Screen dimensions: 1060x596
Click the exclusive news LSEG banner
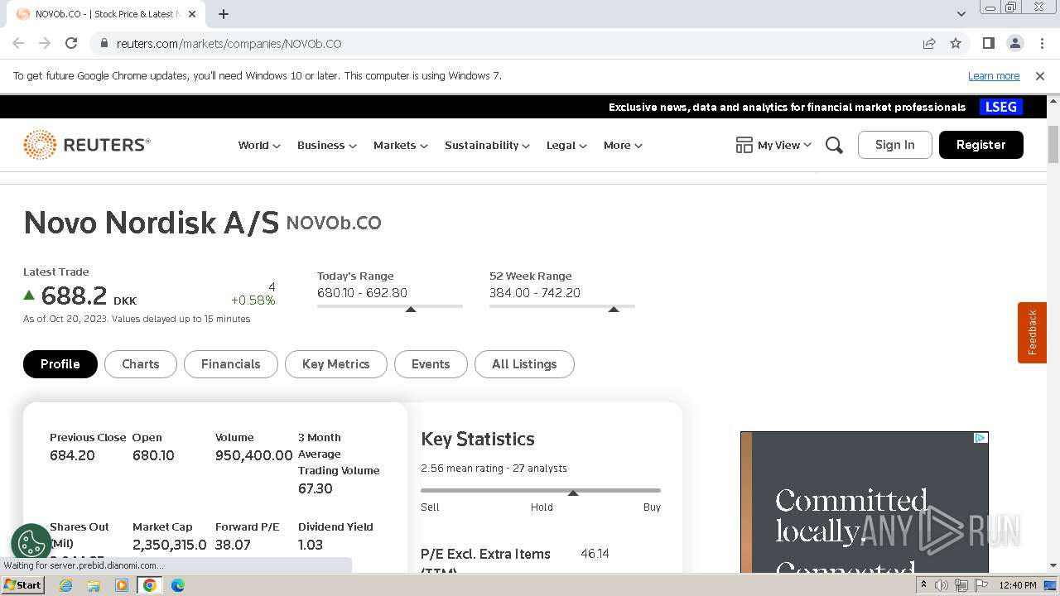pyautogui.click(x=787, y=107)
